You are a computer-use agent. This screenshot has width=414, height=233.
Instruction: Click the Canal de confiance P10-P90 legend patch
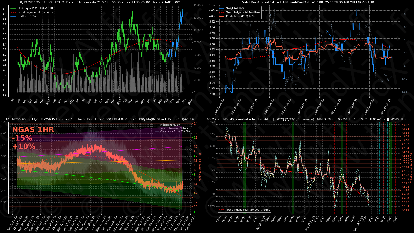pos(157,132)
